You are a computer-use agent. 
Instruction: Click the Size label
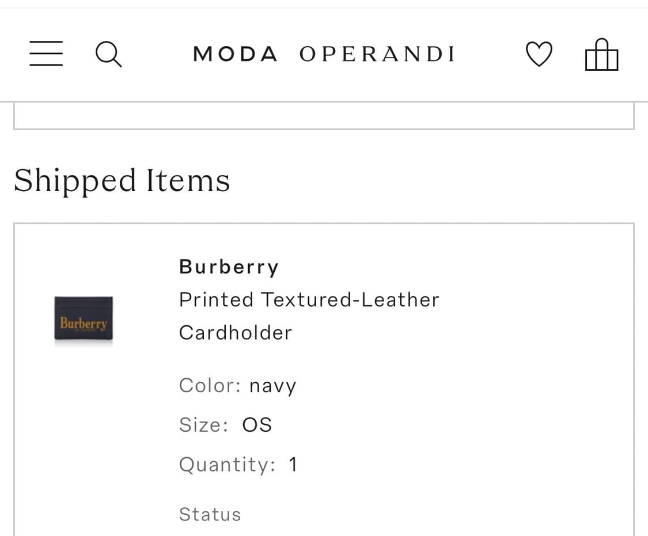pyautogui.click(x=203, y=425)
